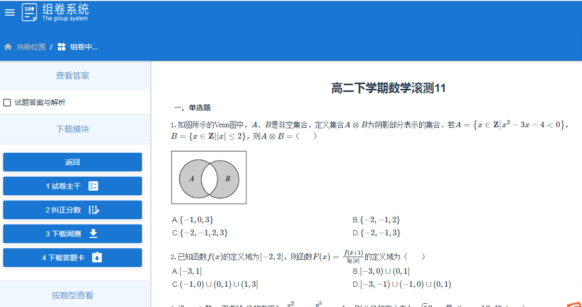
Task: Click the 组卷系统 logo icon
Action: (29, 12)
